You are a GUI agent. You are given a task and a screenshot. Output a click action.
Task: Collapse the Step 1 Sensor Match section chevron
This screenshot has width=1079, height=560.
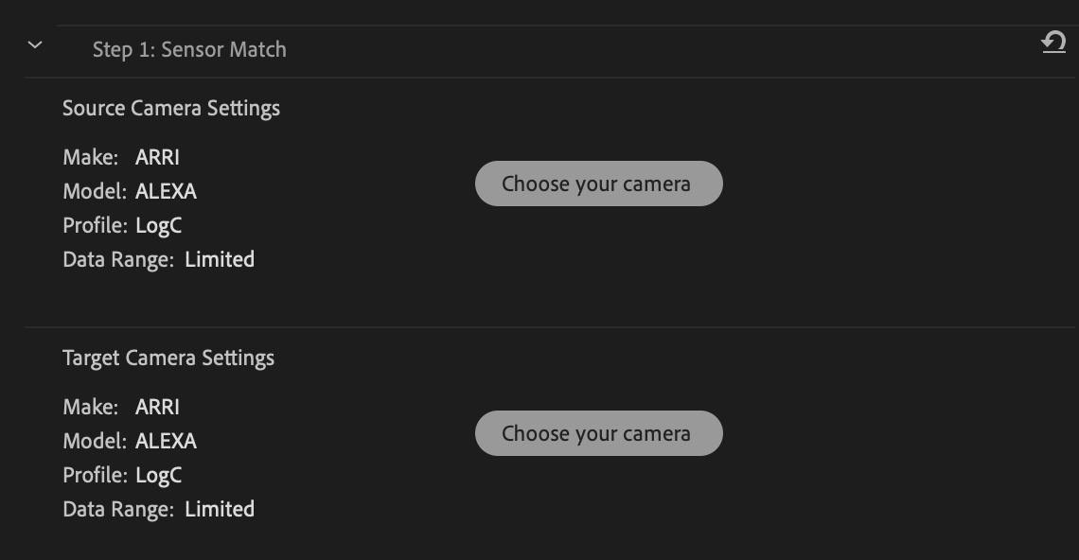point(34,45)
